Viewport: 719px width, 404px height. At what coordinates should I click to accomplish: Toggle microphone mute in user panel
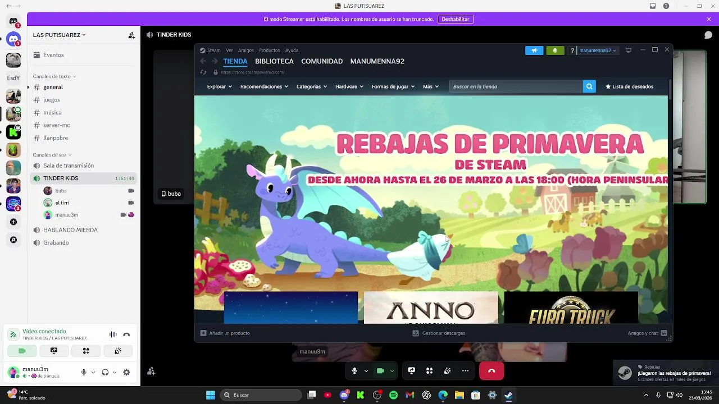(x=84, y=372)
